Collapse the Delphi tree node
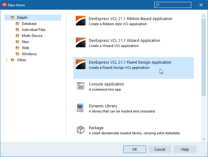This screenshot has width=208, height=157. pyautogui.click(x=7, y=18)
